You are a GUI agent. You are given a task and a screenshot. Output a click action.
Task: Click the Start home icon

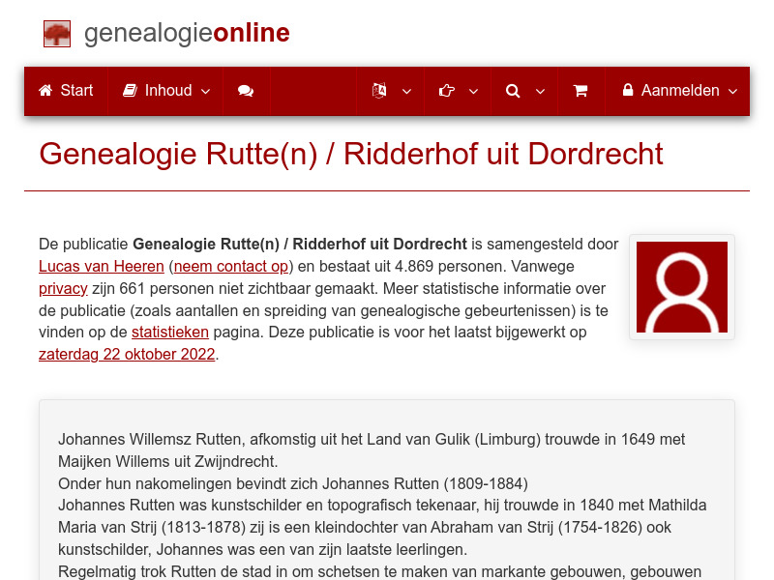click(45, 90)
